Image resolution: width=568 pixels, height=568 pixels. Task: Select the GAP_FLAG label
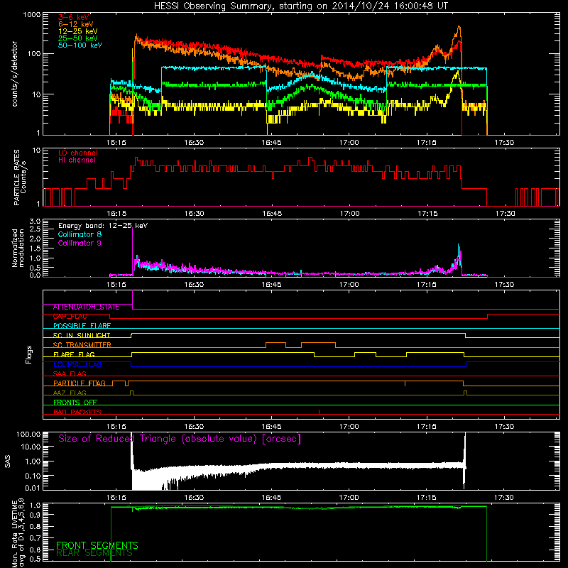(70, 317)
